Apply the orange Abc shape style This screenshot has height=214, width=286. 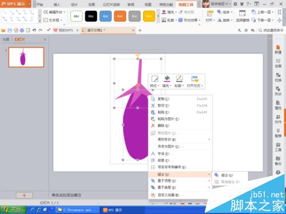(120, 16)
